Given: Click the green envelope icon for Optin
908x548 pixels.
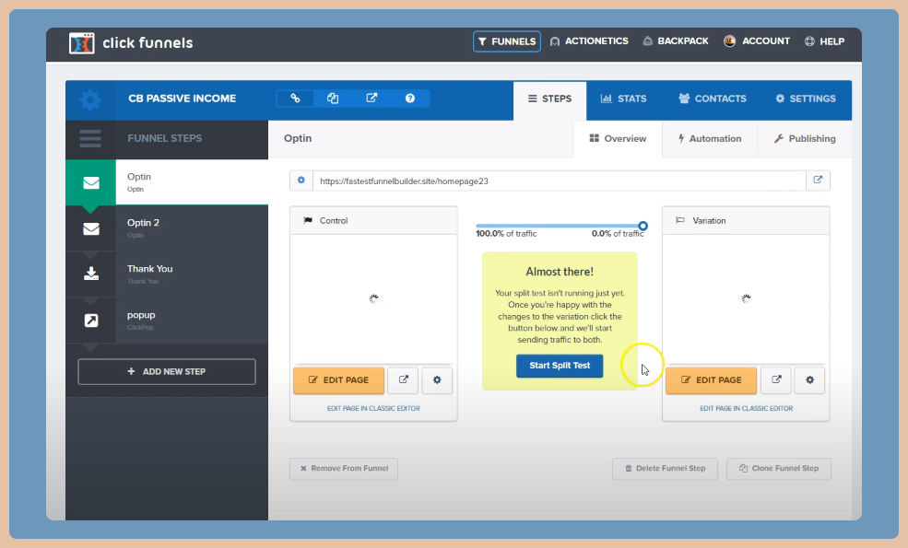Looking at the screenshot, I should [91, 183].
